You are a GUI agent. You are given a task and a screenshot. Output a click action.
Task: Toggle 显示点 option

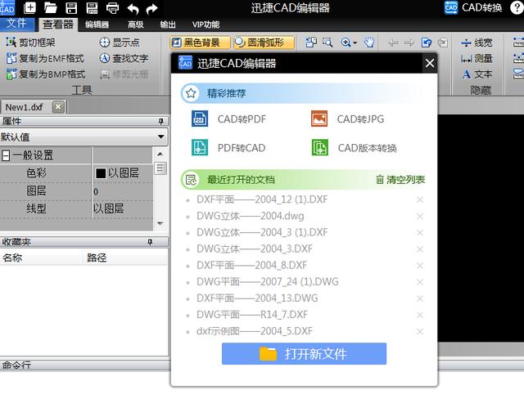click(x=120, y=43)
